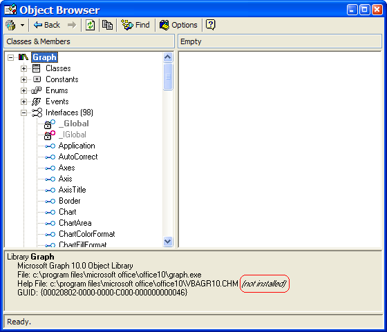Select the Enums tree item label
This screenshot has width=387, height=332.
coord(57,90)
